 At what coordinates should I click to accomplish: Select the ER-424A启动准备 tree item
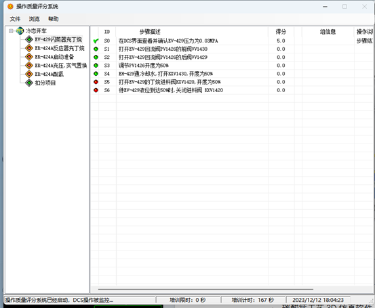pyautogui.click(x=54, y=57)
